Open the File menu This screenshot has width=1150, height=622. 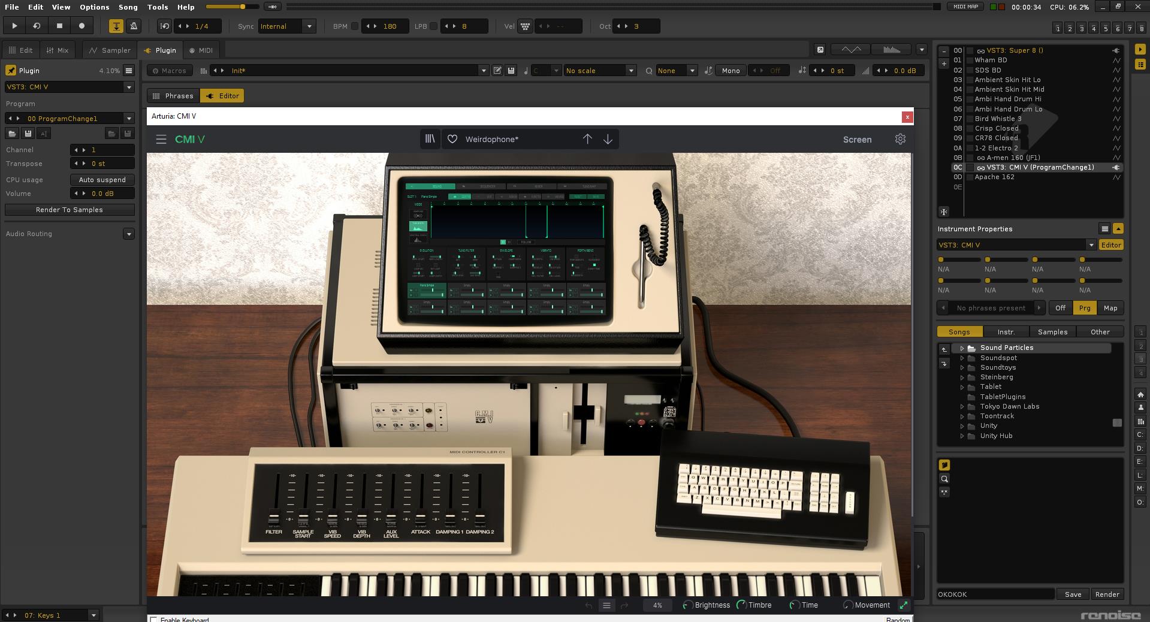pyautogui.click(x=11, y=7)
